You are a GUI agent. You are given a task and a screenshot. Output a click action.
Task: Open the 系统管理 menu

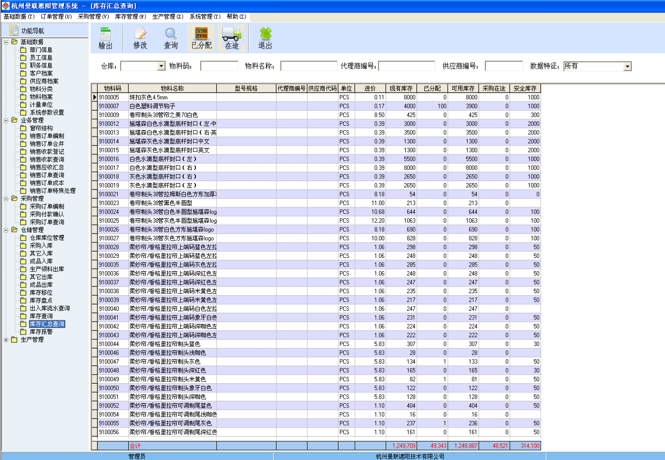tap(205, 17)
